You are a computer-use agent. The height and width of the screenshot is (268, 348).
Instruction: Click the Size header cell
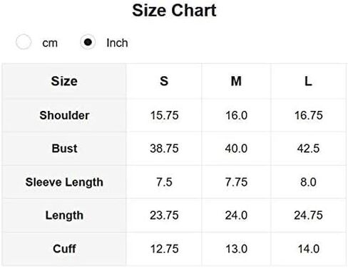coord(64,81)
